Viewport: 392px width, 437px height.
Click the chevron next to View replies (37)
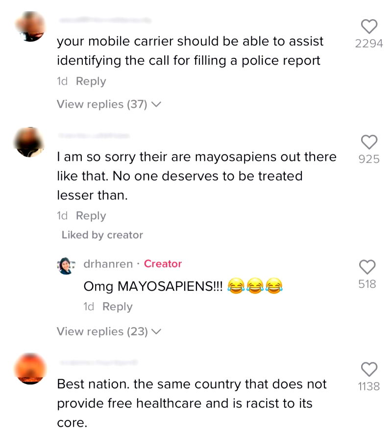[156, 104]
